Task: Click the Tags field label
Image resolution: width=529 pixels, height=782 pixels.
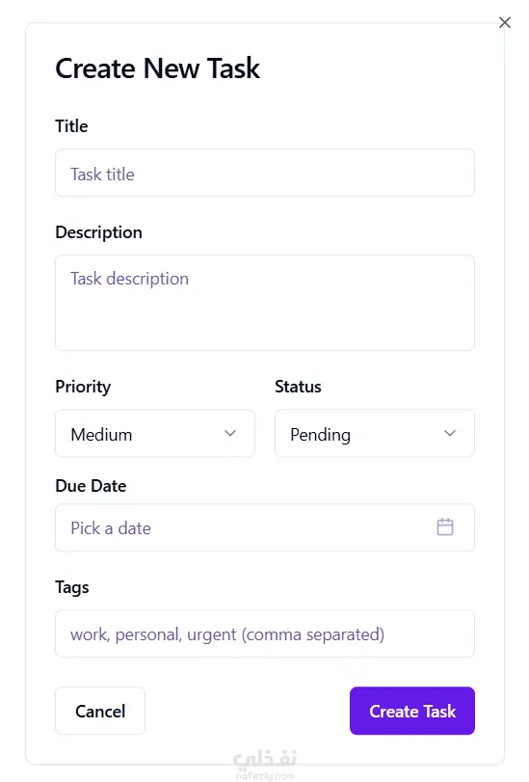Action: [72, 587]
